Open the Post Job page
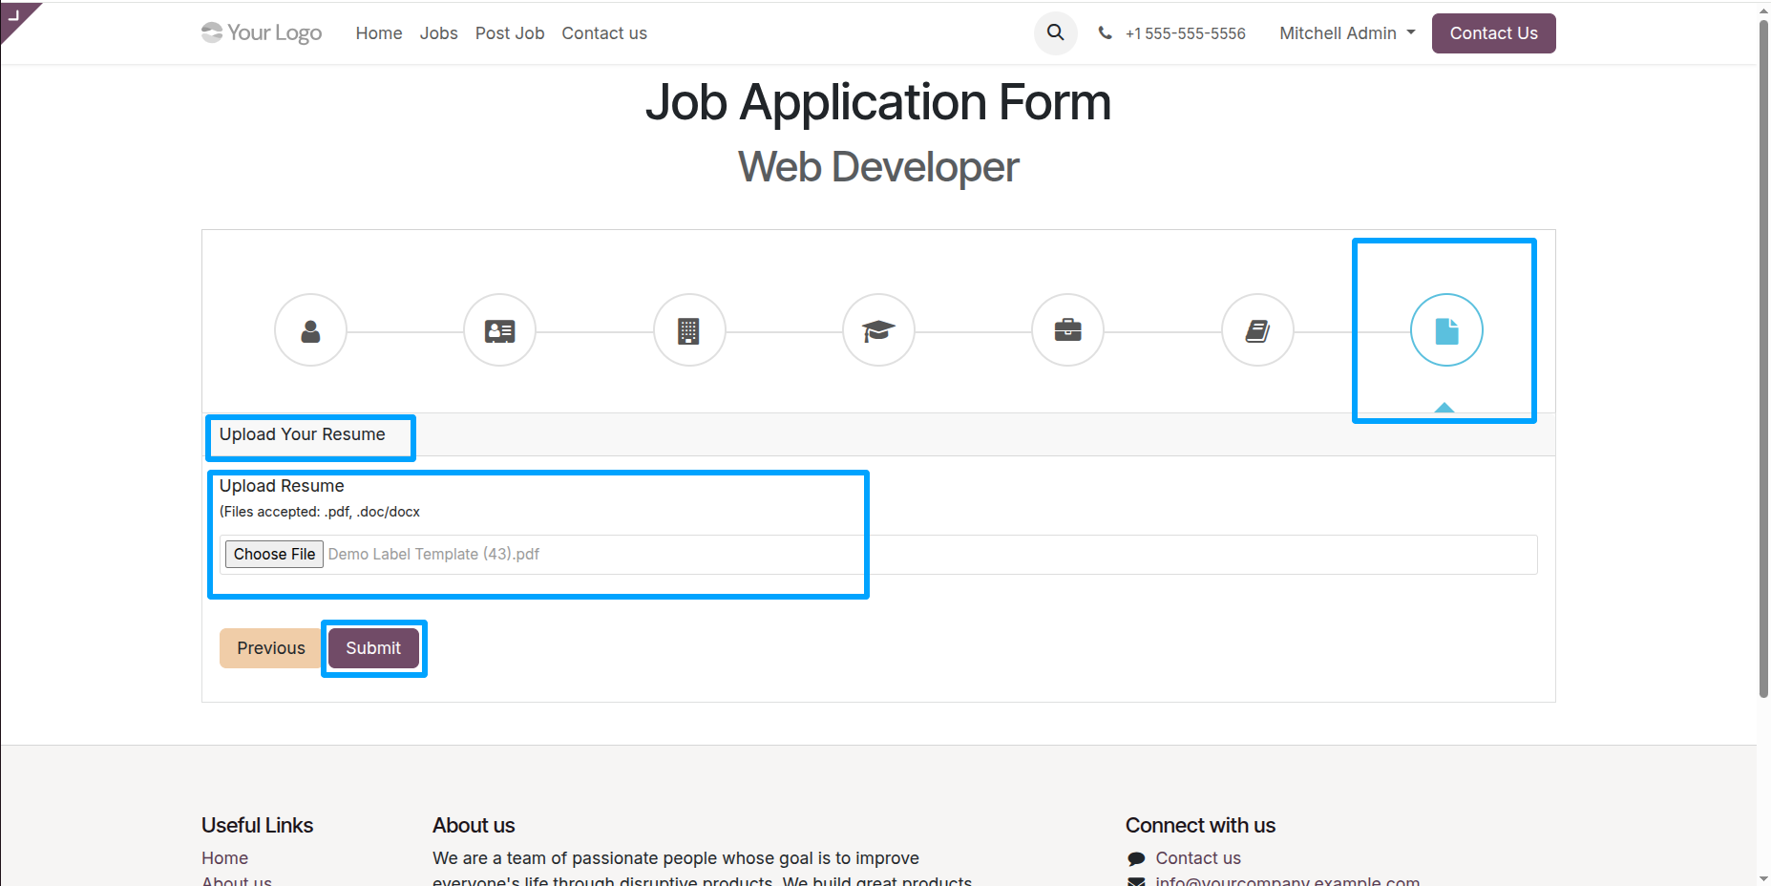 pyautogui.click(x=509, y=32)
